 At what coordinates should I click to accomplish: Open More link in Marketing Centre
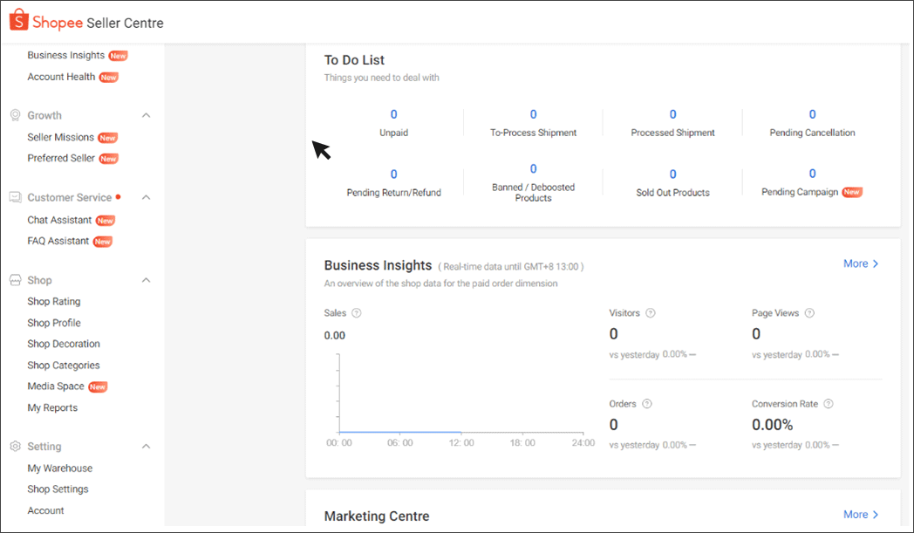[x=861, y=515]
